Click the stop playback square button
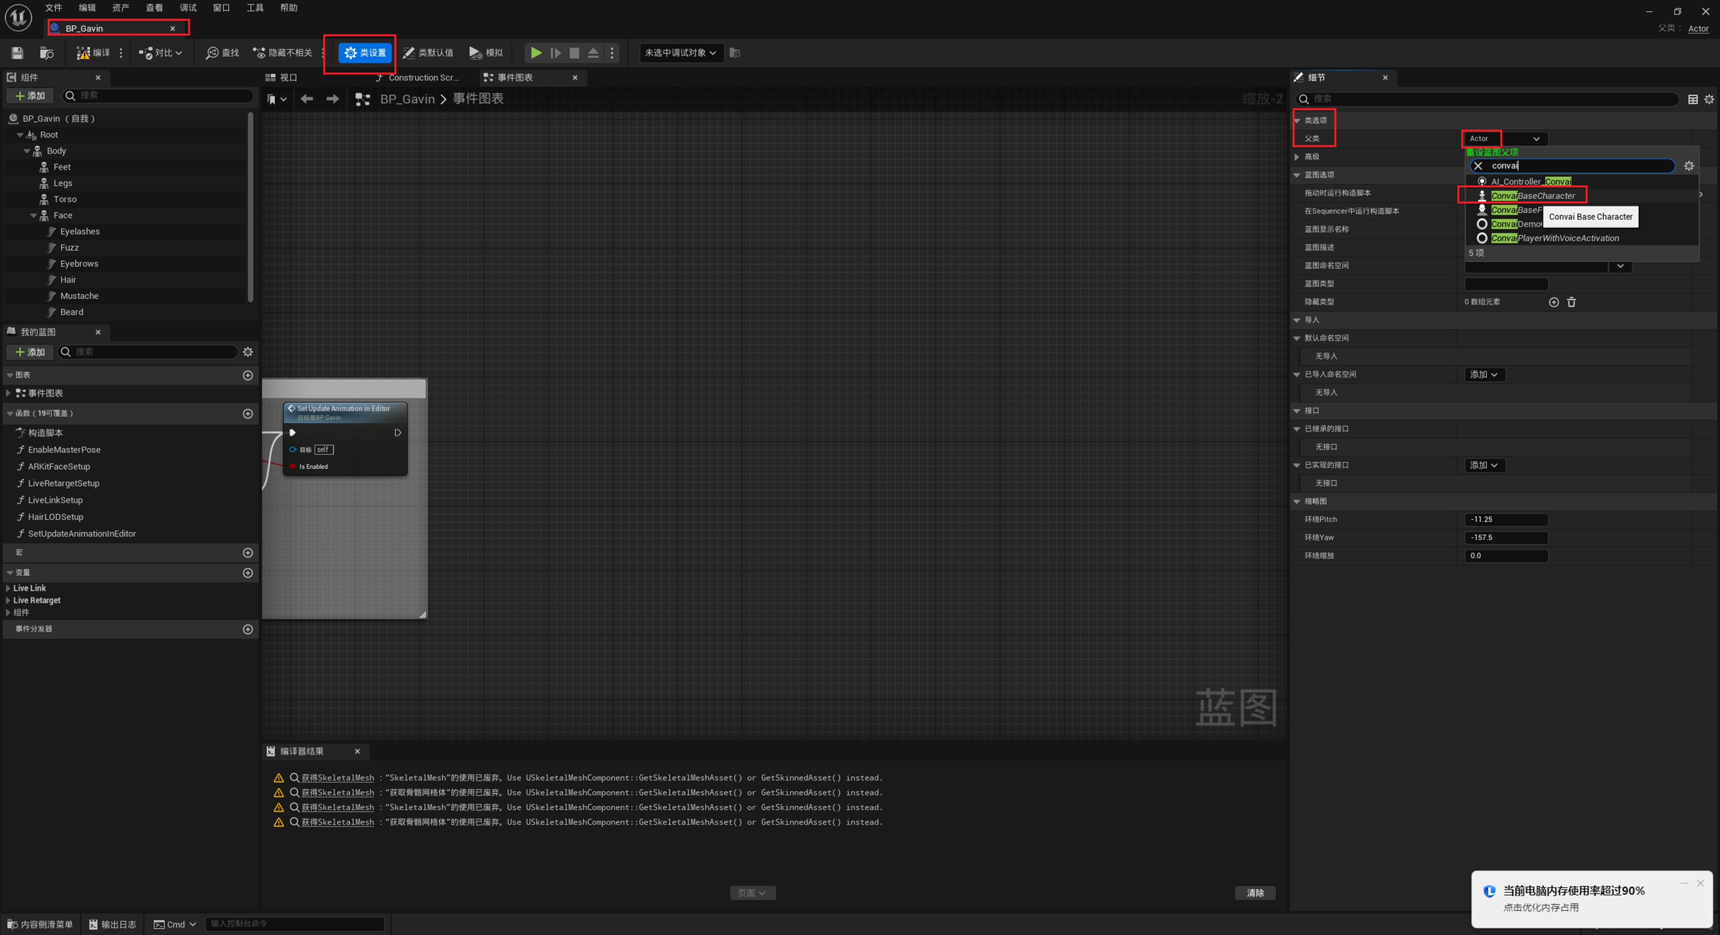The width and height of the screenshot is (1720, 935). [x=574, y=53]
